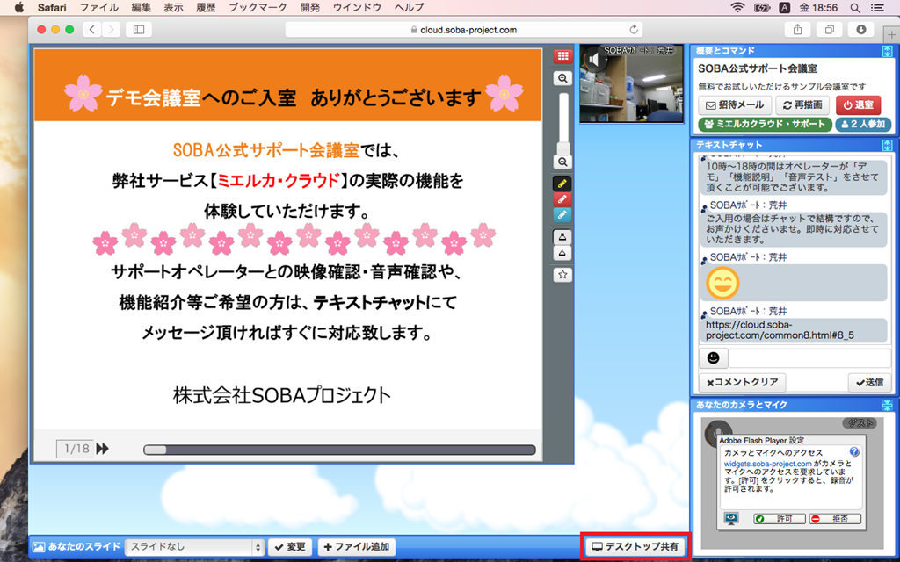The image size is (900, 562).
Task: Click the laughing emoji chat message
Action: click(x=722, y=283)
